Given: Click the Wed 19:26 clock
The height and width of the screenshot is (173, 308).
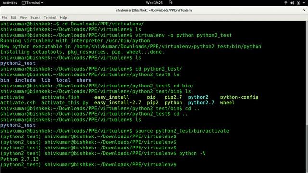Looking at the screenshot, I should (154, 3).
